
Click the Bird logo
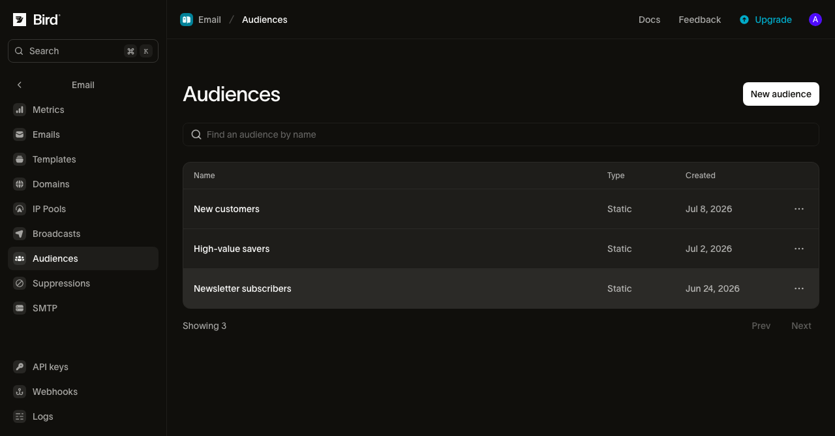(37, 20)
